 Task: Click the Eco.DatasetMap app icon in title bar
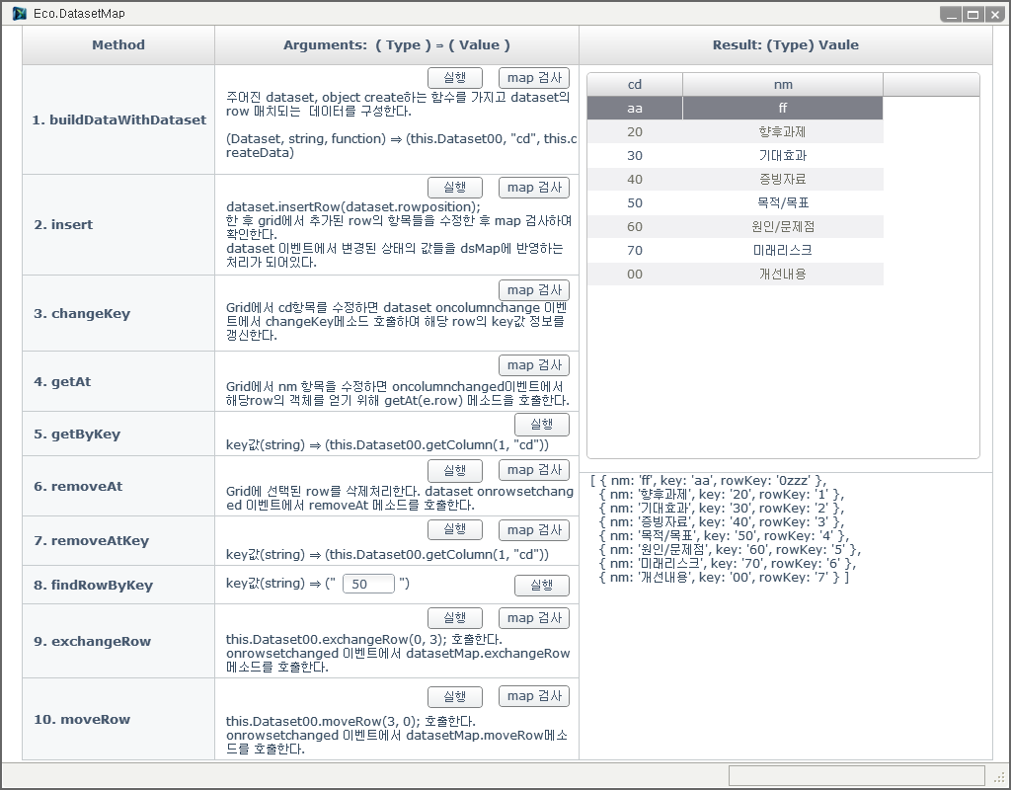19,14
